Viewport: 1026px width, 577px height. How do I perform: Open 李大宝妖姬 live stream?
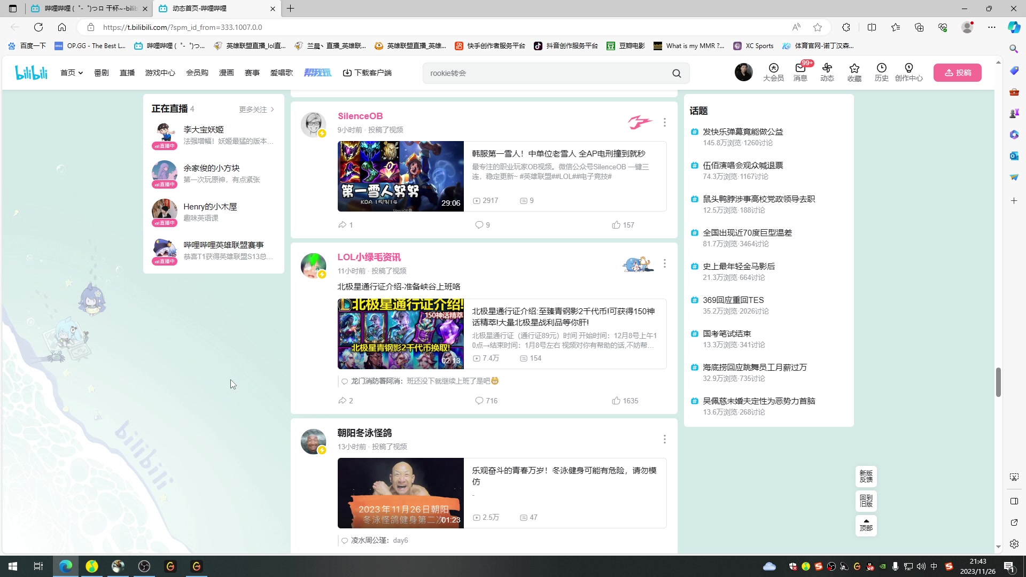[x=213, y=135]
